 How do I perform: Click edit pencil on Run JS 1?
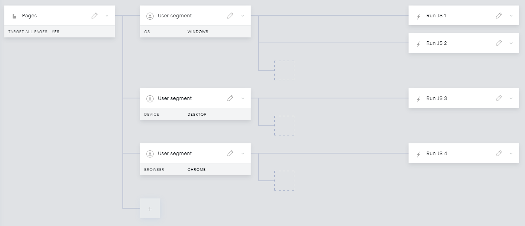499,16
